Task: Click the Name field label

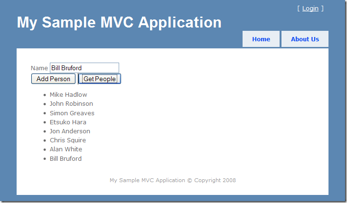Action: pos(39,68)
